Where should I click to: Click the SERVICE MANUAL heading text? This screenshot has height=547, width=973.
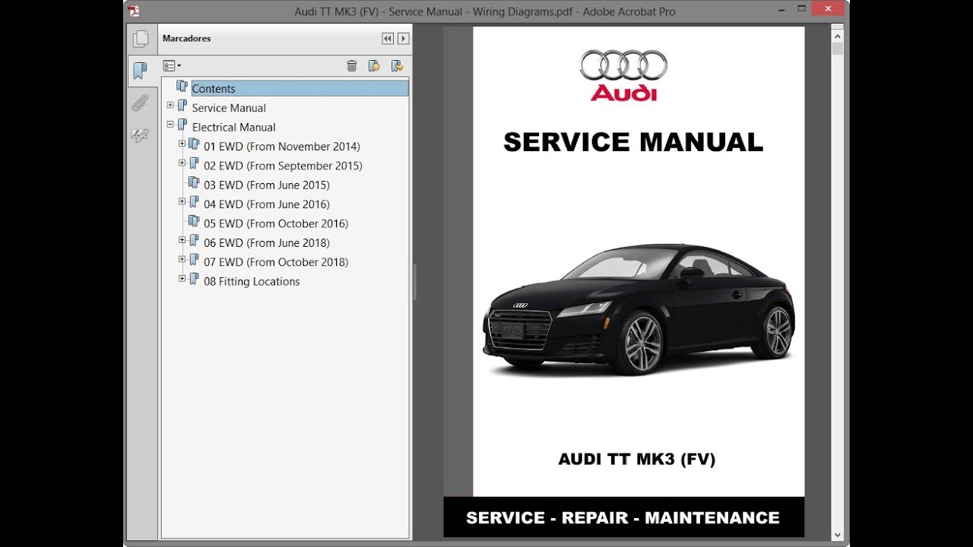(x=633, y=142)
